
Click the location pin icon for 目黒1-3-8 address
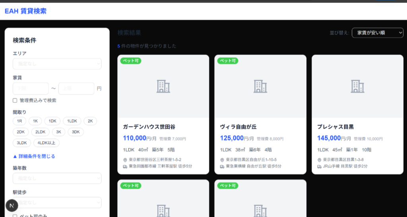tap(319, 160)
